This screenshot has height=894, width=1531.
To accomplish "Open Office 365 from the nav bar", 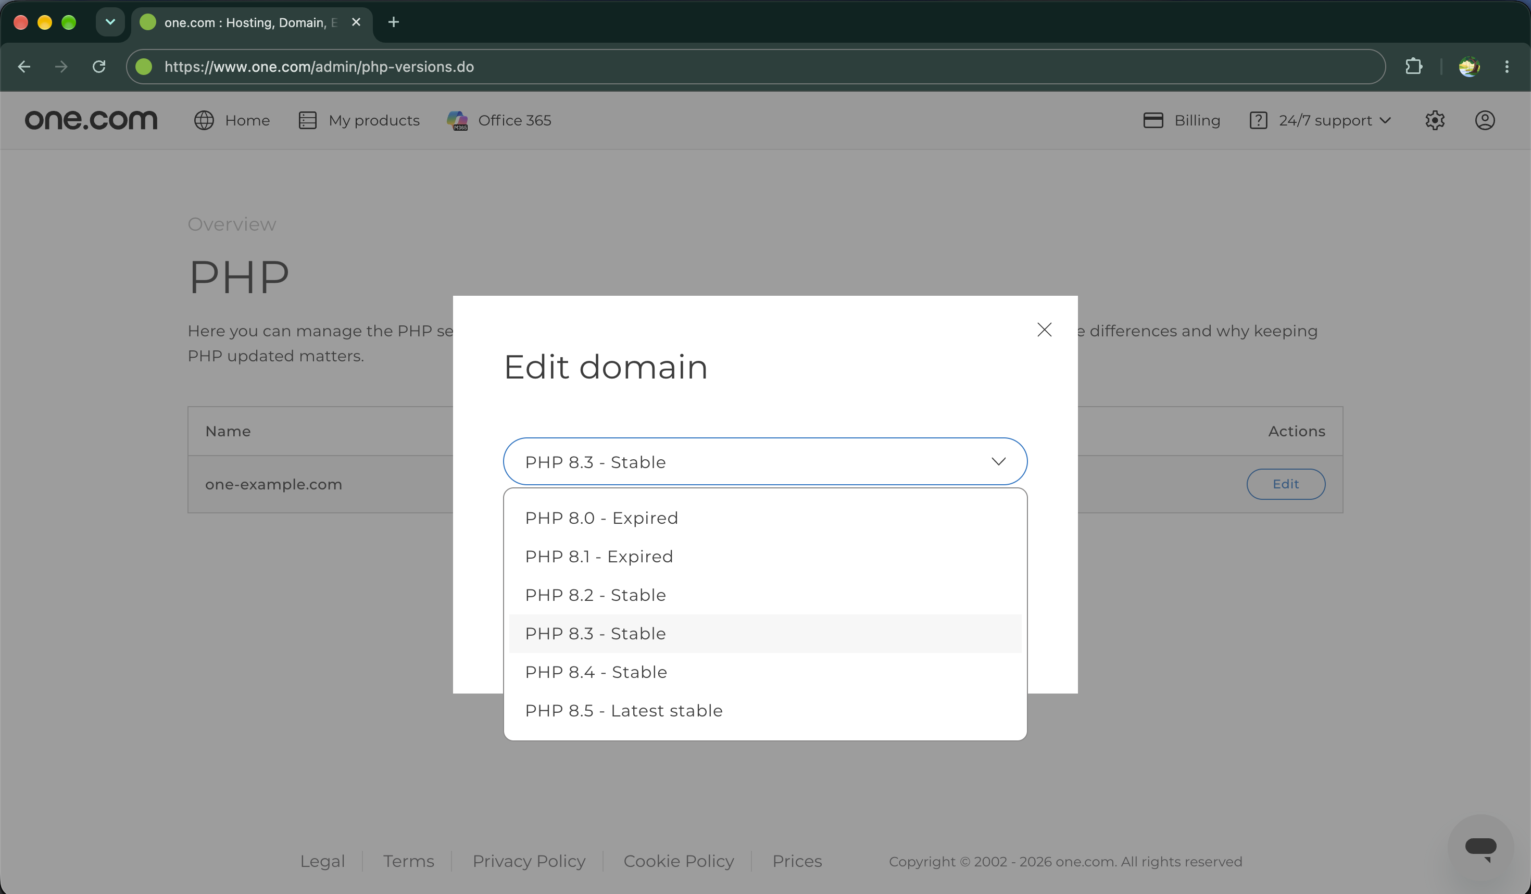I will 499,120.
